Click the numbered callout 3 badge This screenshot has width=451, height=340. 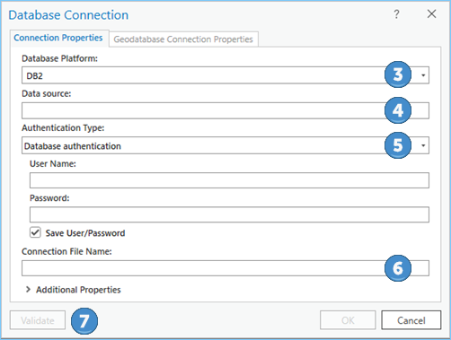[x=398, y=74]
